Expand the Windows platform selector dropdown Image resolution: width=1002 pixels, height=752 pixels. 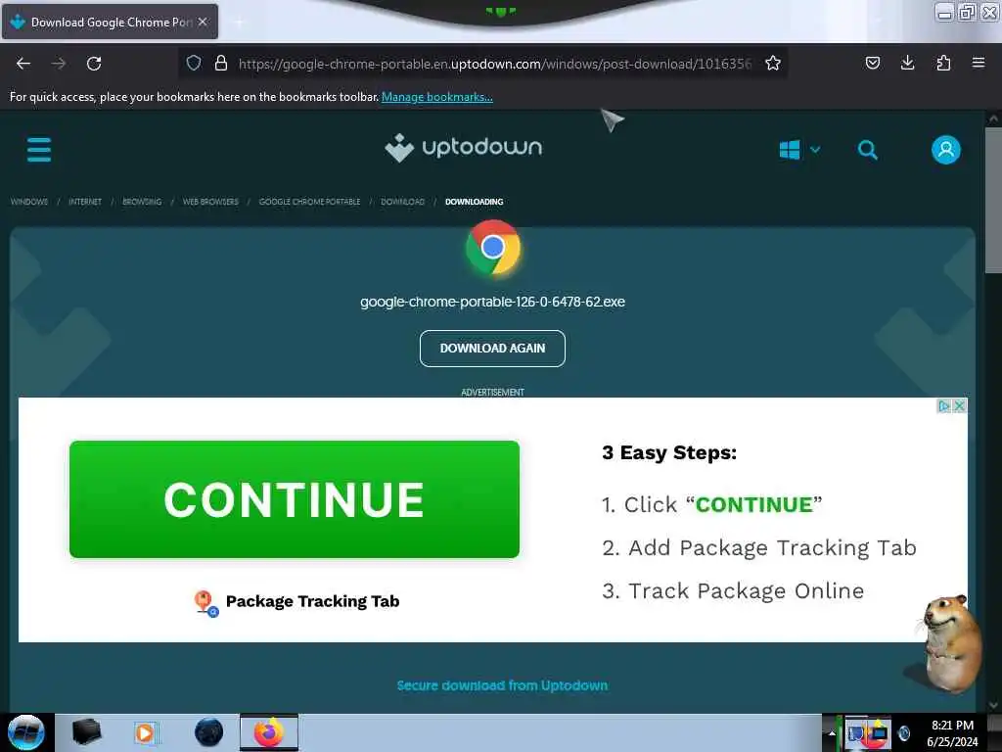[x=800, y=150]
